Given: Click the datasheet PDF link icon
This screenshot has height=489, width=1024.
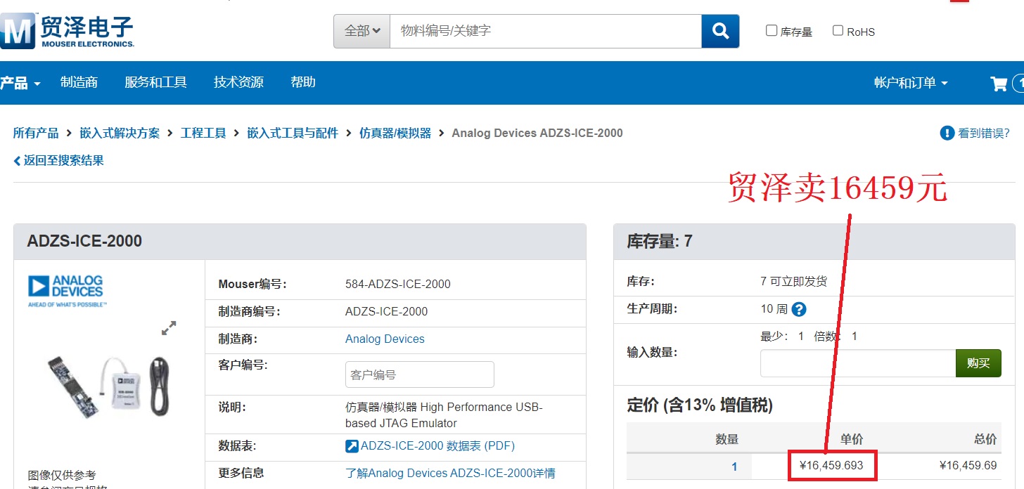Looking at the screenshot, I should tap(352, 446).
